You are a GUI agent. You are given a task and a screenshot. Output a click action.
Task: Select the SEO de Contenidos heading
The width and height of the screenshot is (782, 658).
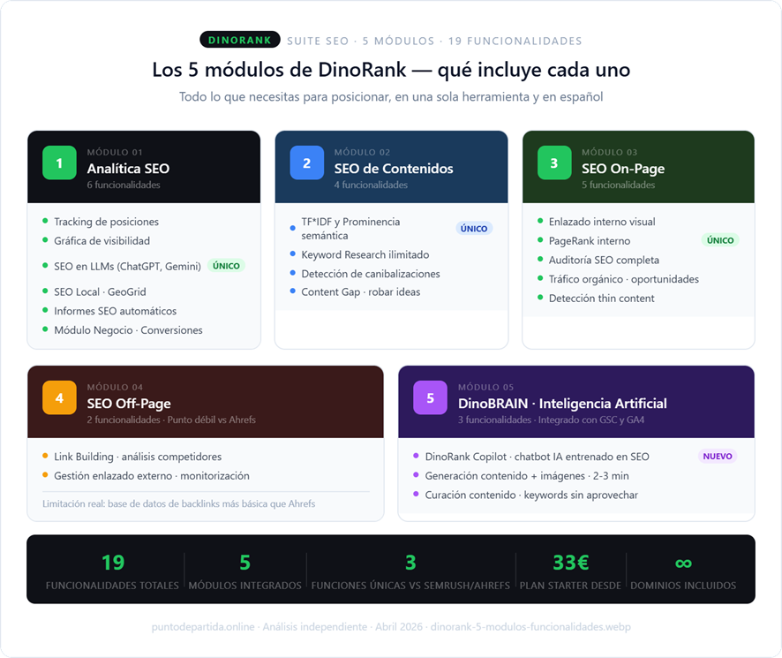(394, 169)
